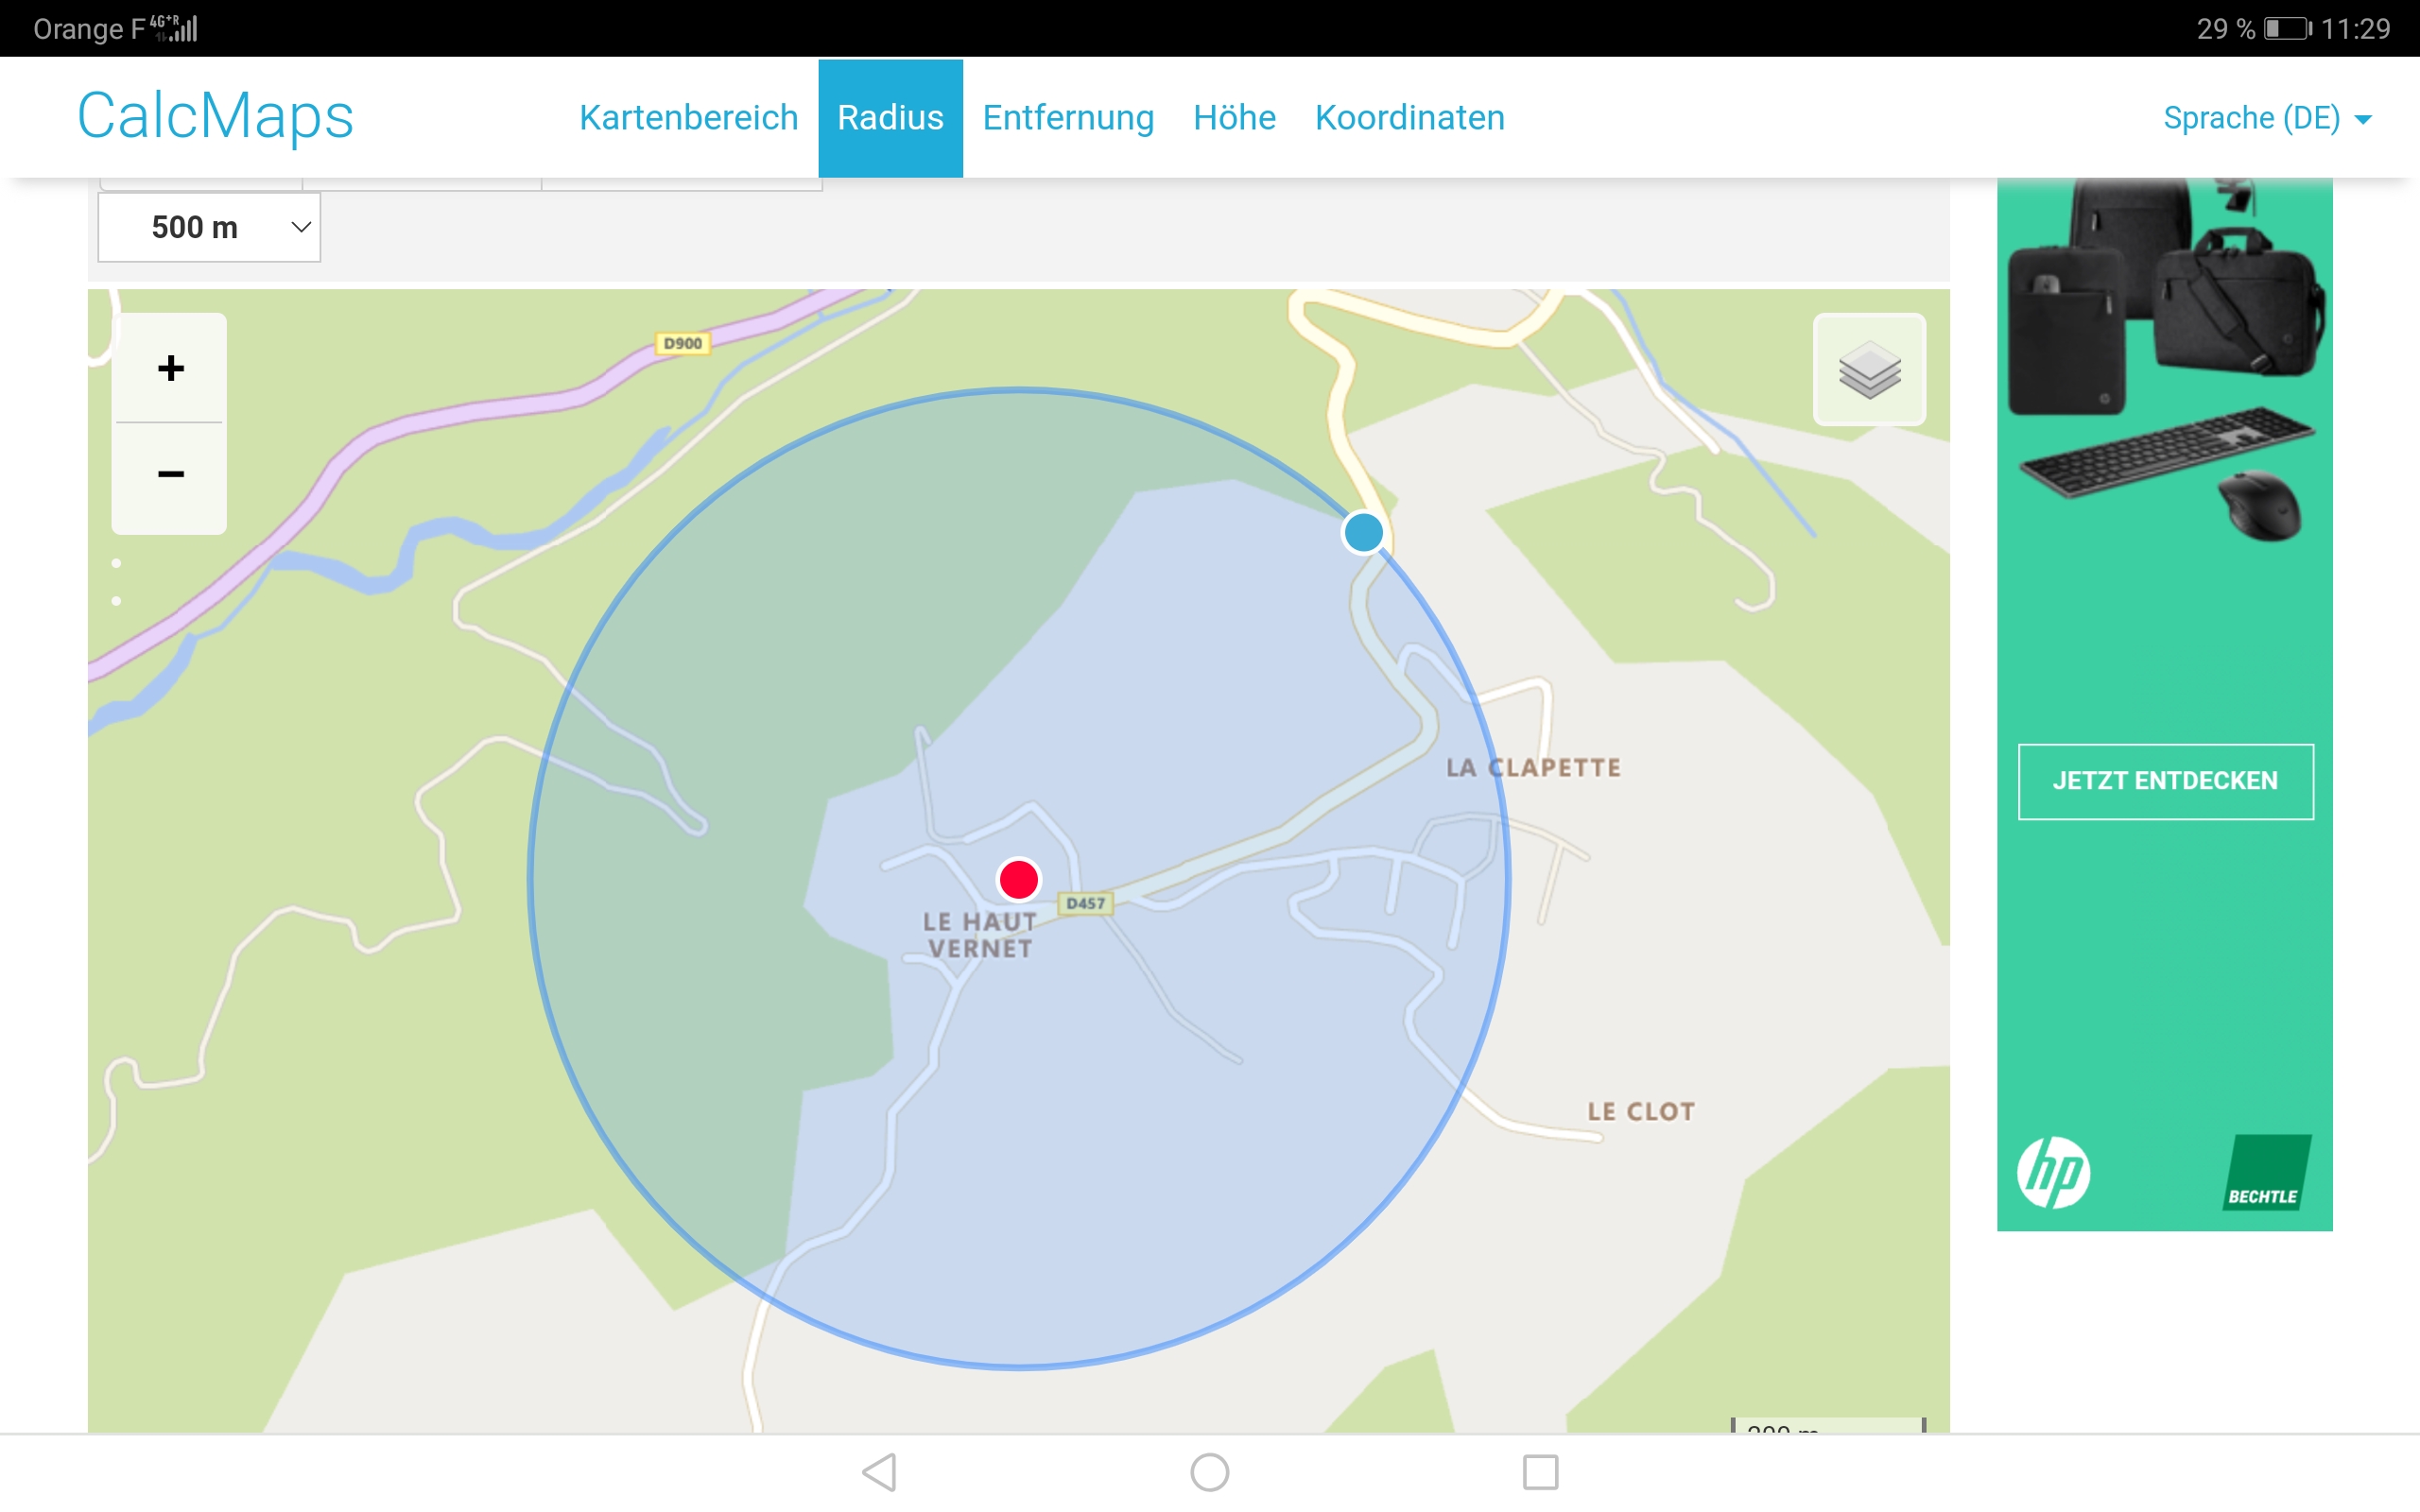This screenshot has height=1512, width=2420.
Task: Click the red center point marker
Action: (1019, 880)
